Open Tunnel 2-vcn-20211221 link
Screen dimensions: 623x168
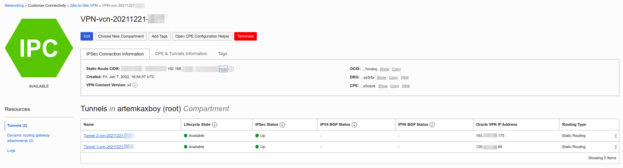click(x=109, y=136)
